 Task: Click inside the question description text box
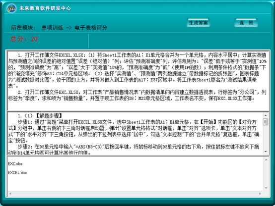point(138,81)
